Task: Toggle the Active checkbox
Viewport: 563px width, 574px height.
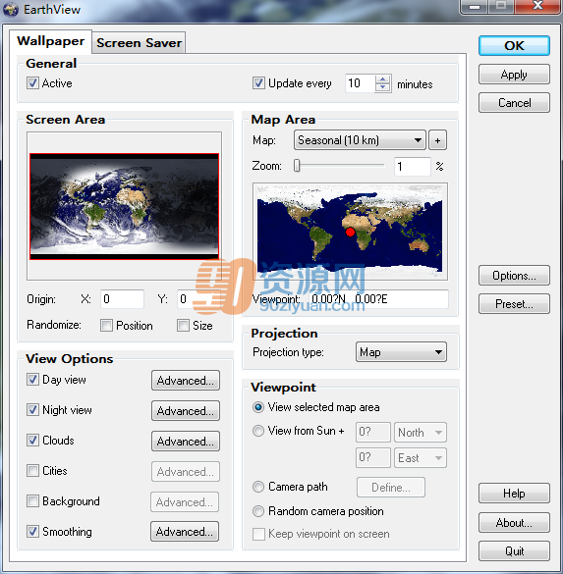Action: coord(32,83)
